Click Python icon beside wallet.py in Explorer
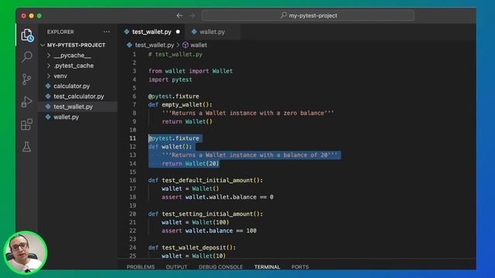The height and width of the screenshot is (278, 495). point(48,117)
